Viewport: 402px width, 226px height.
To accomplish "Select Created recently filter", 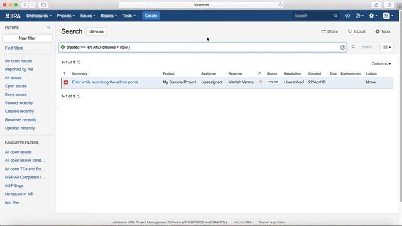I will coord(19,112).
